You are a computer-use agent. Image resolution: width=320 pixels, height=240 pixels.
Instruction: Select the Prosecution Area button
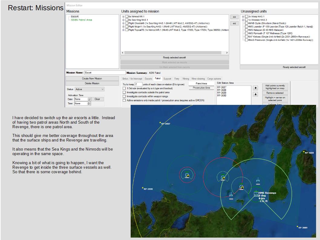pos(201,88)
